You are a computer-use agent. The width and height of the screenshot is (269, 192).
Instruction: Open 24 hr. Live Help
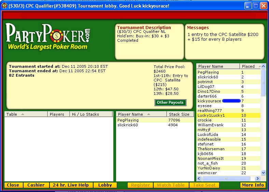point(71,185)
